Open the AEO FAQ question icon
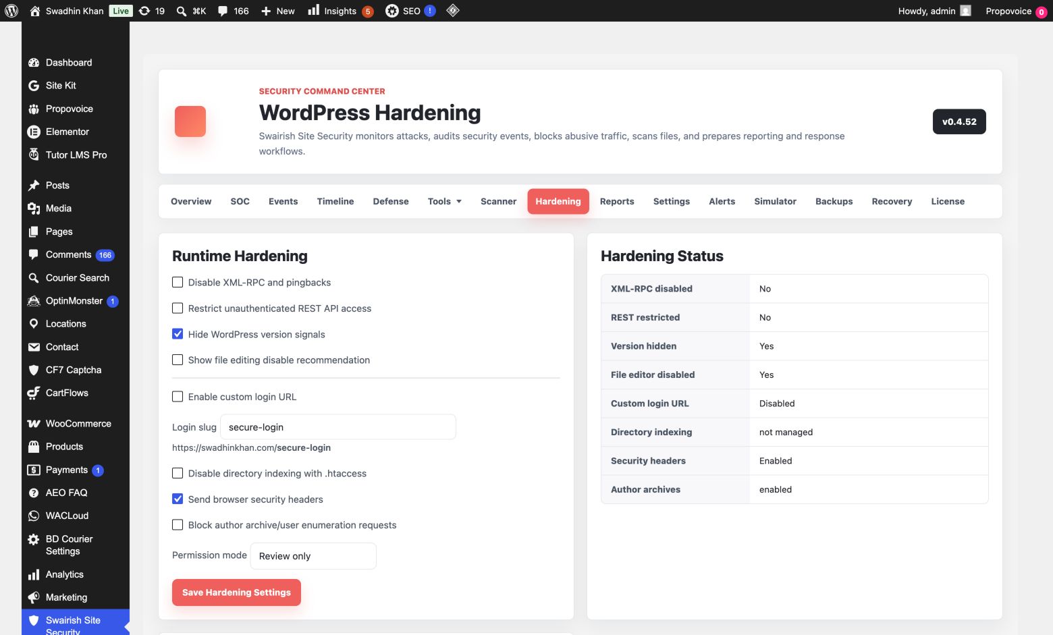This screenshot has width=1053, height=635. click(x=34, y=493)
